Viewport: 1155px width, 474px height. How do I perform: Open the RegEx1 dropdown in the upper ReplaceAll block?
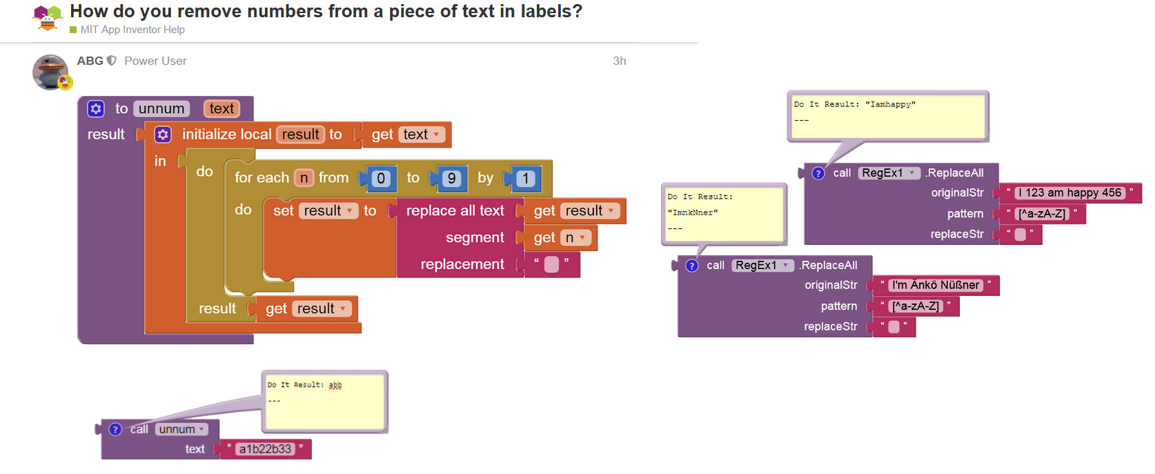coord(912,173)
